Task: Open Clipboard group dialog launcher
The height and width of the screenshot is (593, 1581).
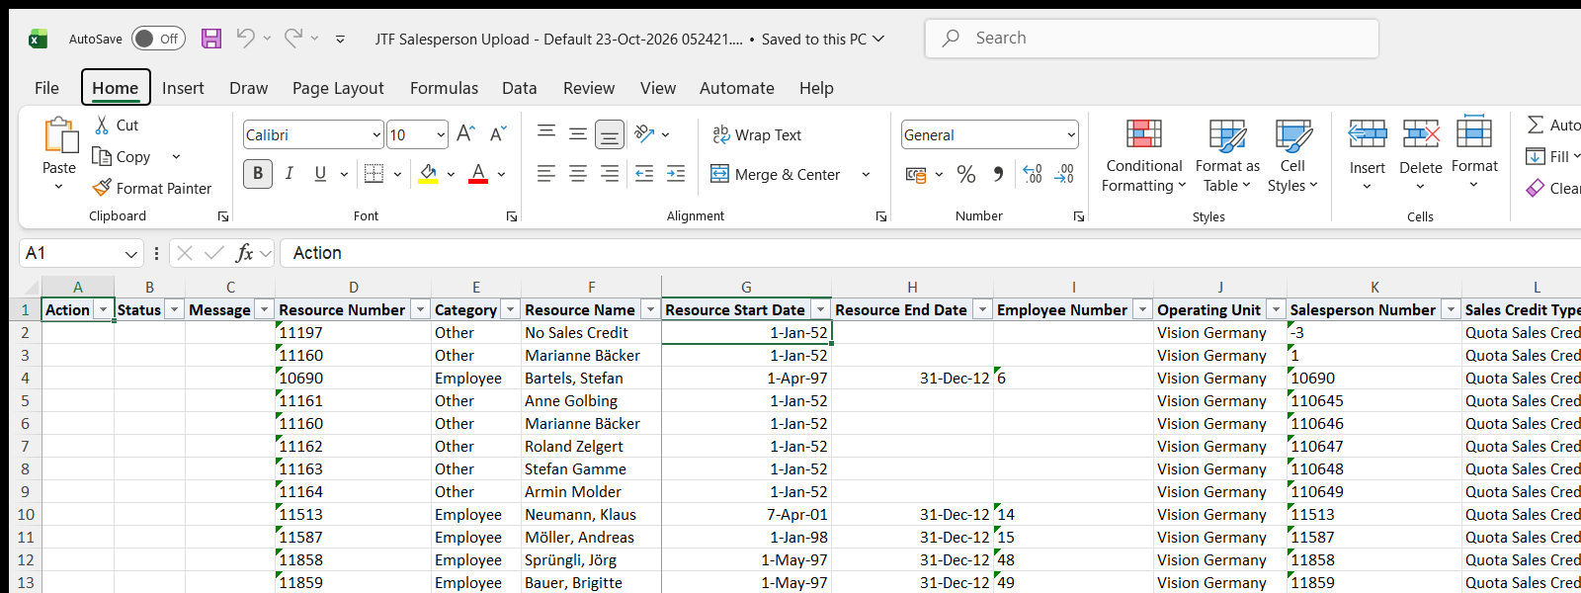Action: coord(223,216)
